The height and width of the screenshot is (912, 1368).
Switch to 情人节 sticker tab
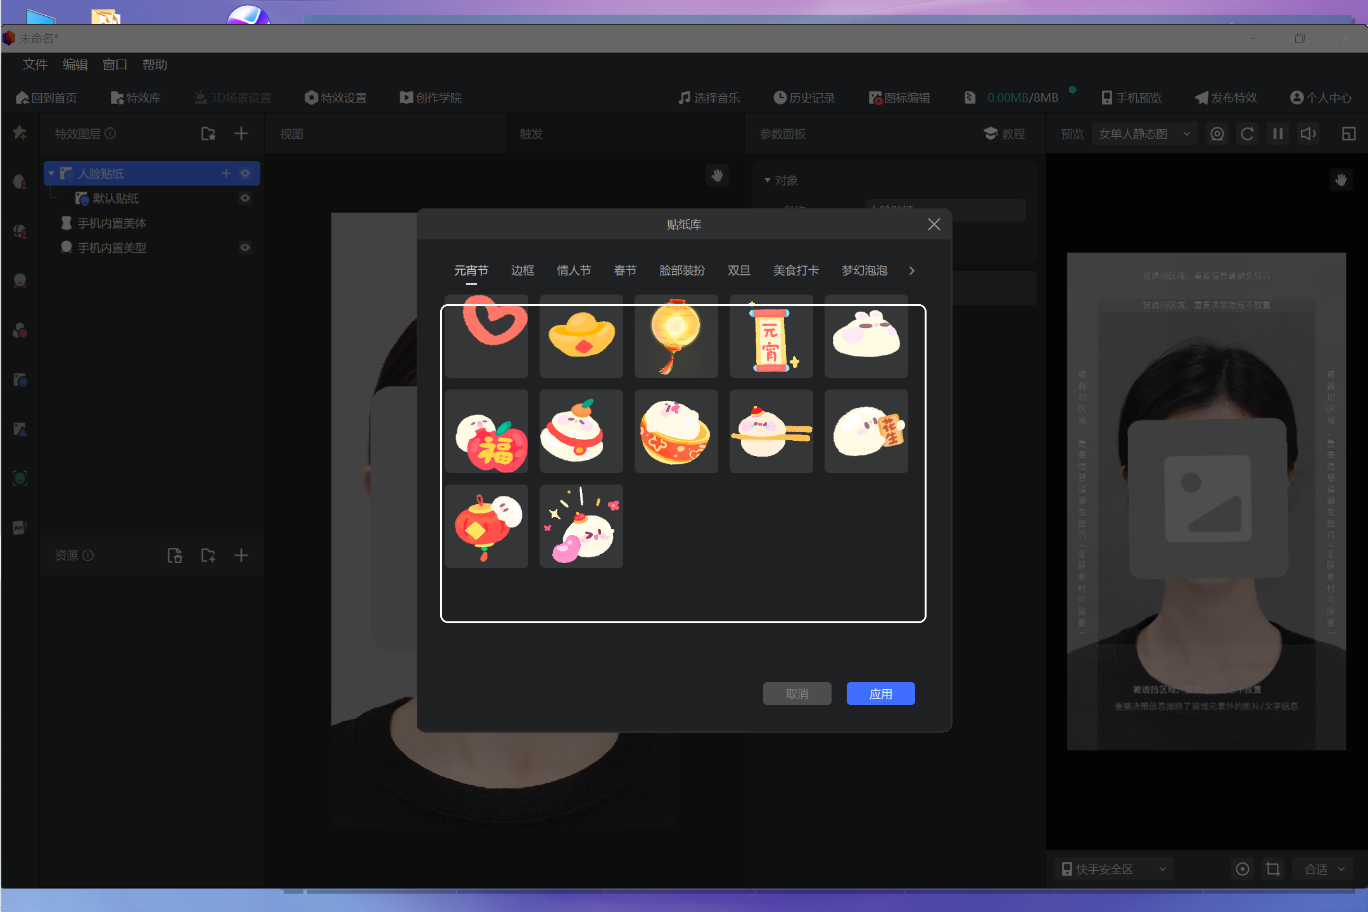coord(574,270)
